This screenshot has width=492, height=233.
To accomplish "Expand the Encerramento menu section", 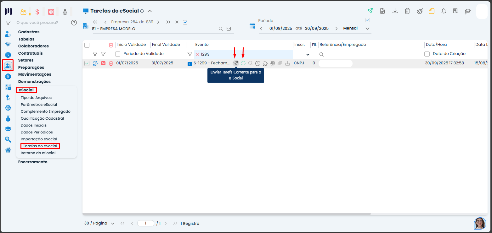I will (x=33, y=162).
